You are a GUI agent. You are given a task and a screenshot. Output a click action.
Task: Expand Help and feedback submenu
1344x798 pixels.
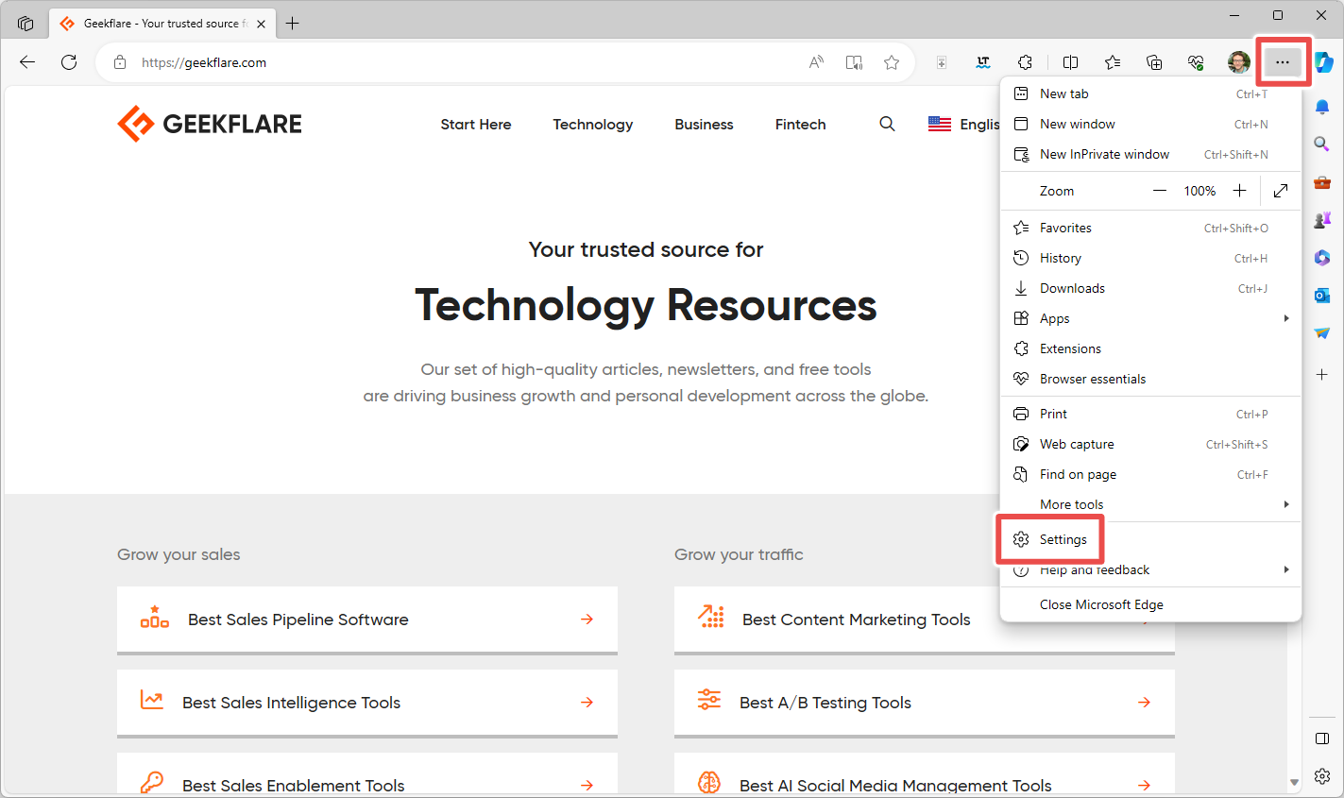(1150, 569)
